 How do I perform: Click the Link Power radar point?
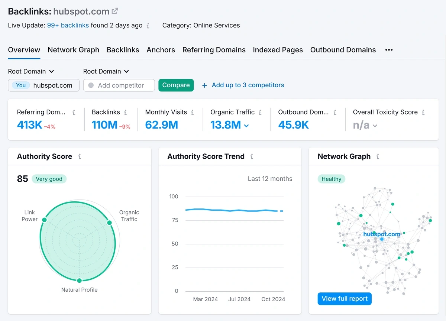pyautogui.click(x=44, y=220)
